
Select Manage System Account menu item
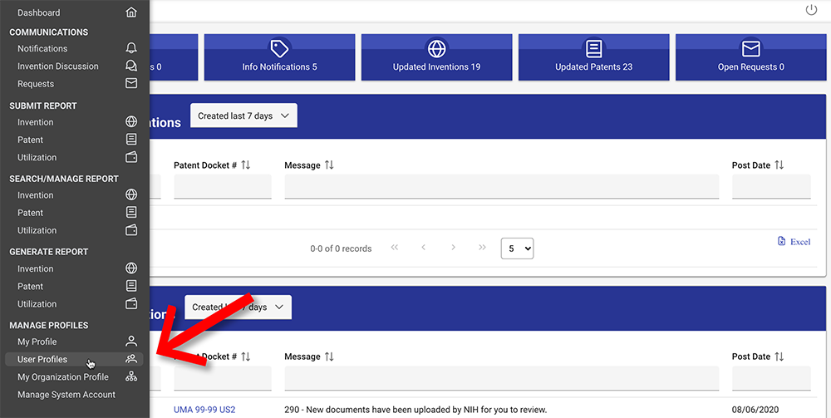(66, 395)
